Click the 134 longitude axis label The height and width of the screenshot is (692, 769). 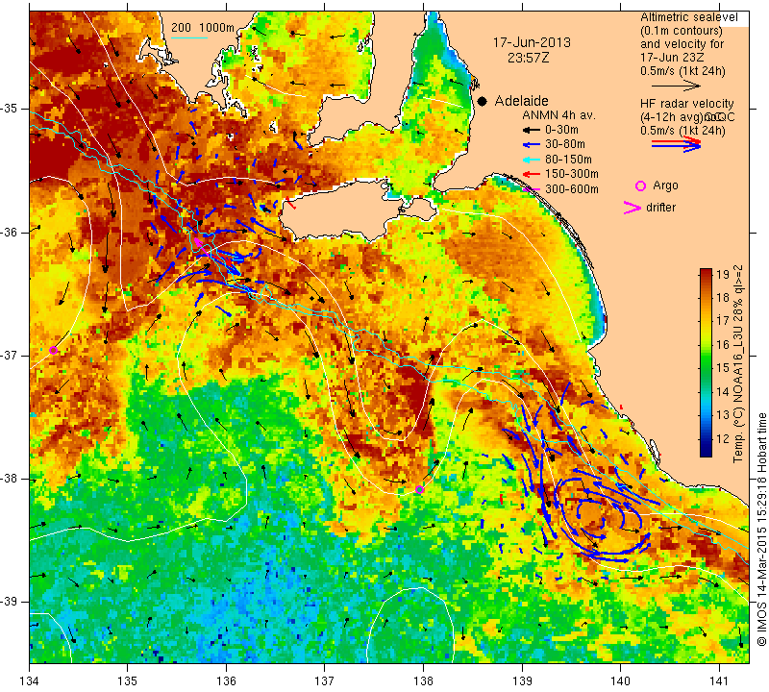(x=30, y=680)
